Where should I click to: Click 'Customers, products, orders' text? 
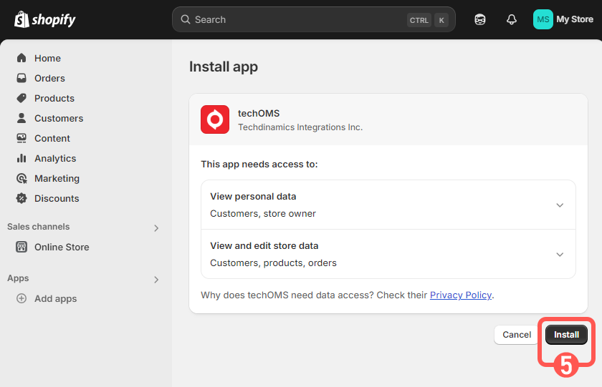(273, 263)
